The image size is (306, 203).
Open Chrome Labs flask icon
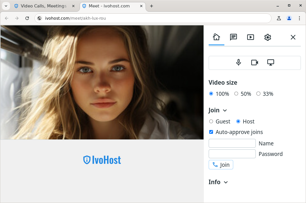click(279, 18)
